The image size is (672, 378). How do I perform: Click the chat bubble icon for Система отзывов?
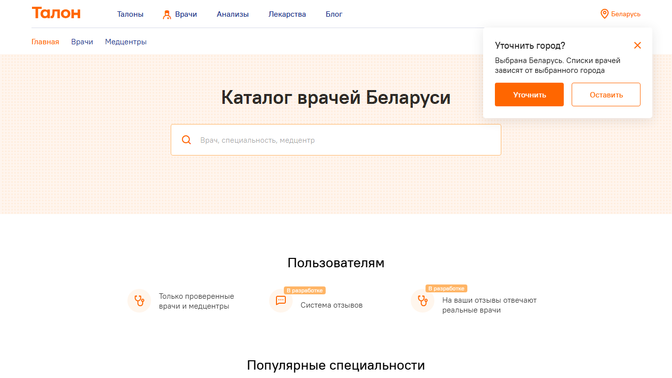coord(281,301)
